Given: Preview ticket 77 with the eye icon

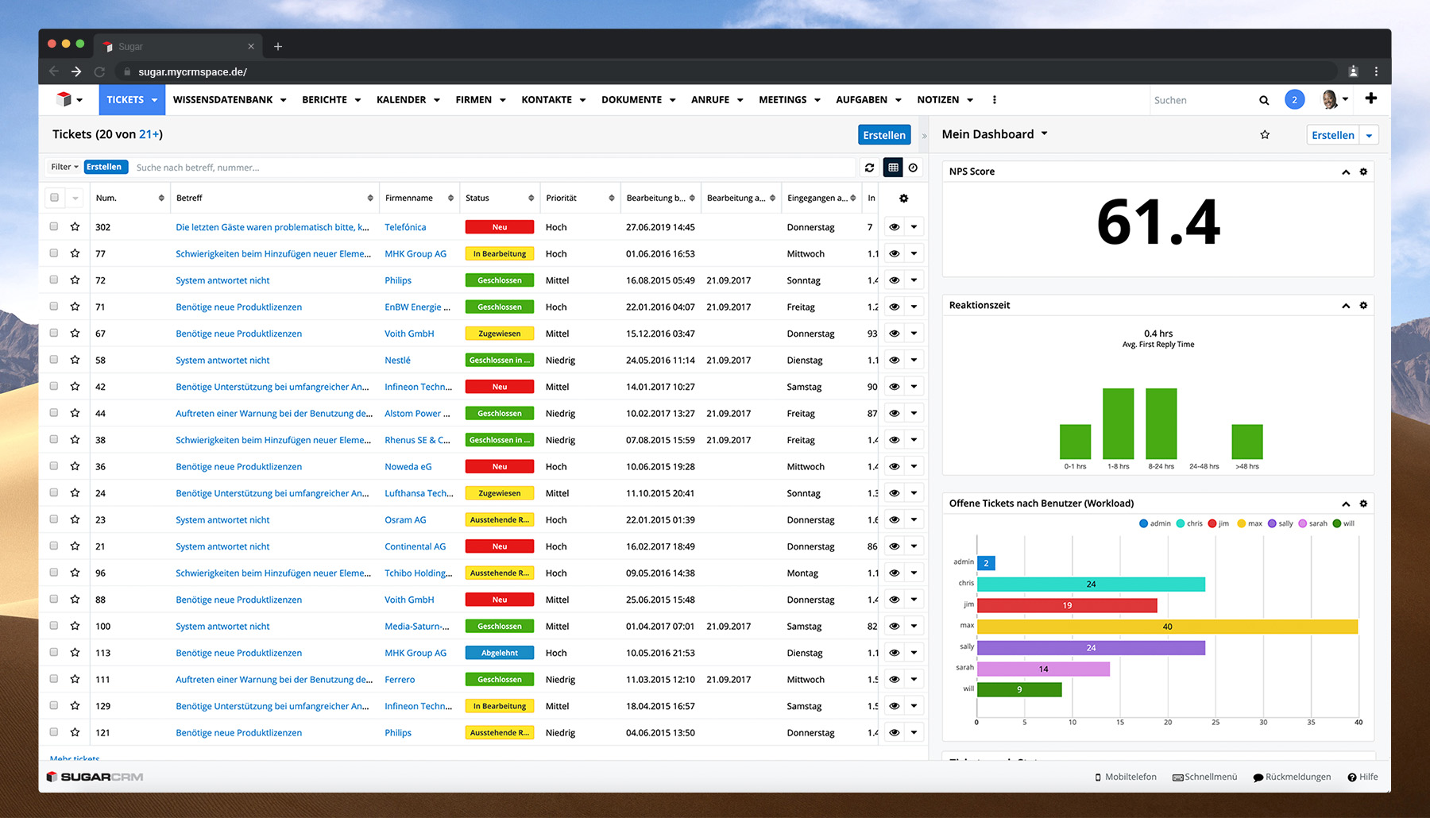Looking at the screenshot, I should click(894, 254).
